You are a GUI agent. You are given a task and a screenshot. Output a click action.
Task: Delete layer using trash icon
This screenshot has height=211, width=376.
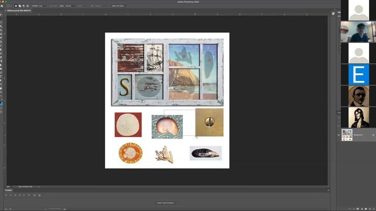(374, 209)
